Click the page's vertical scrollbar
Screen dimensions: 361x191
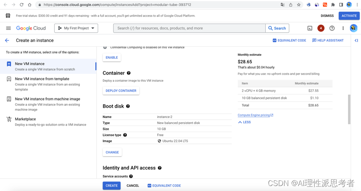(349, 109)
